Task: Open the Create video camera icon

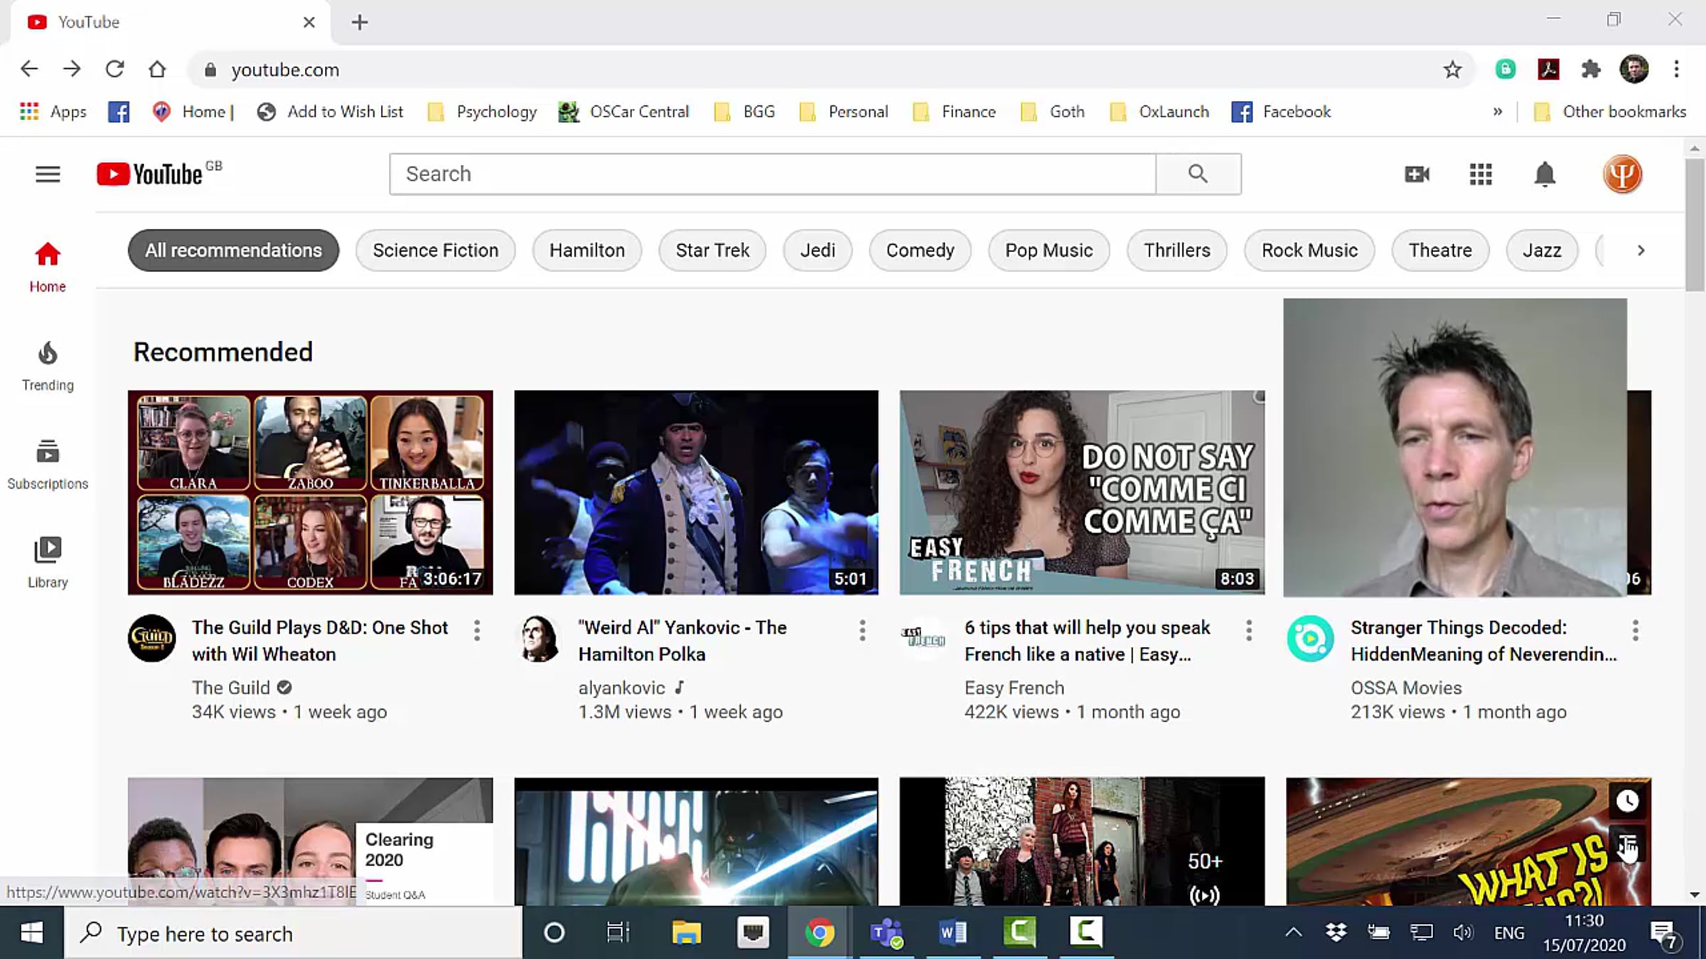Action: (1417, 174)
